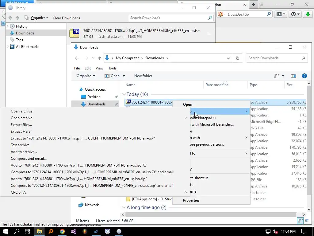Open the Pale Moon bookmarks star button
Viewport: 314px width, 236px height.
[x=281, y=14]
